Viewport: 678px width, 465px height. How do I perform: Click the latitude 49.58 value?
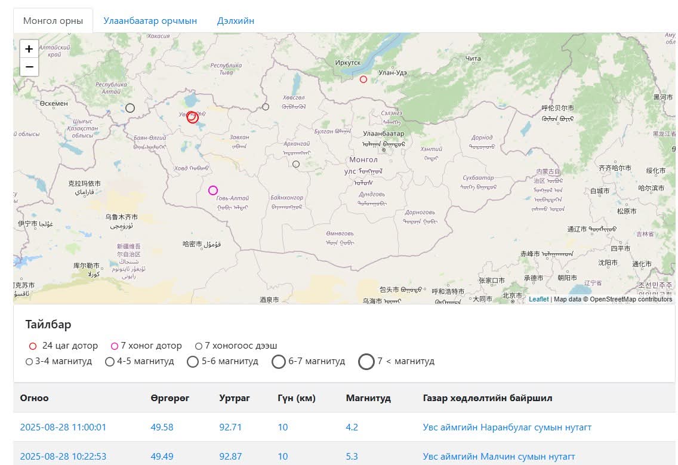(x=162, y=427)
